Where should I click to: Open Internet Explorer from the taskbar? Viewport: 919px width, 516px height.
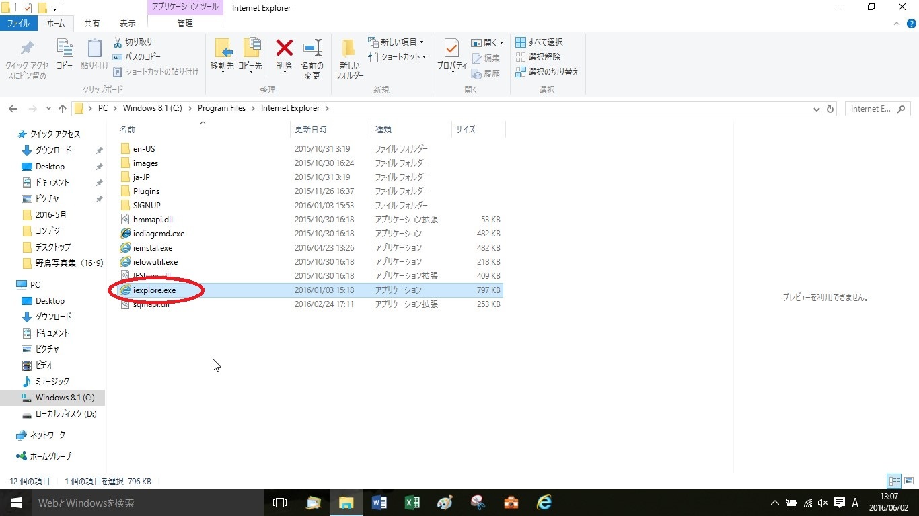click(544, 503)
